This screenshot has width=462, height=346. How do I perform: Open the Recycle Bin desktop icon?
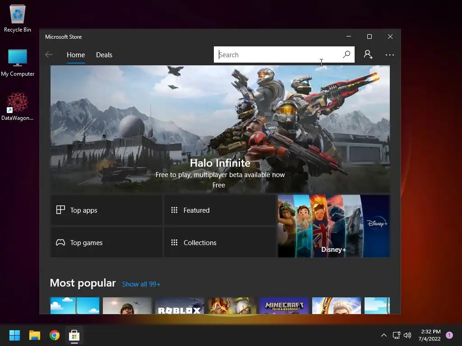(x=18, y=18)
